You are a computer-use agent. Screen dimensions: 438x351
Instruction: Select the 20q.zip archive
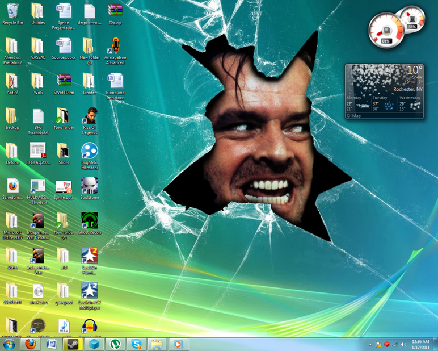click(115, 11)
